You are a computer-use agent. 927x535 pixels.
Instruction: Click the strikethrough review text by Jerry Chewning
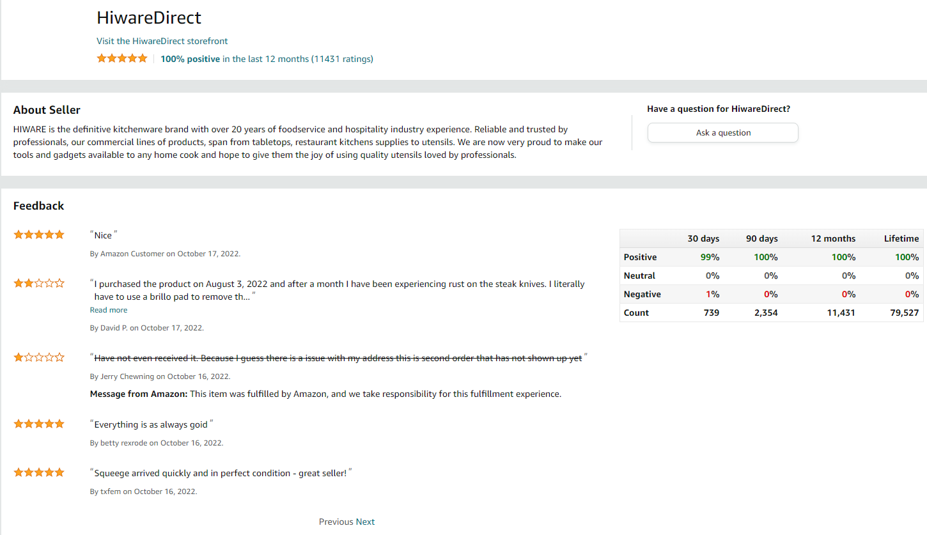[x=338, y=358]
